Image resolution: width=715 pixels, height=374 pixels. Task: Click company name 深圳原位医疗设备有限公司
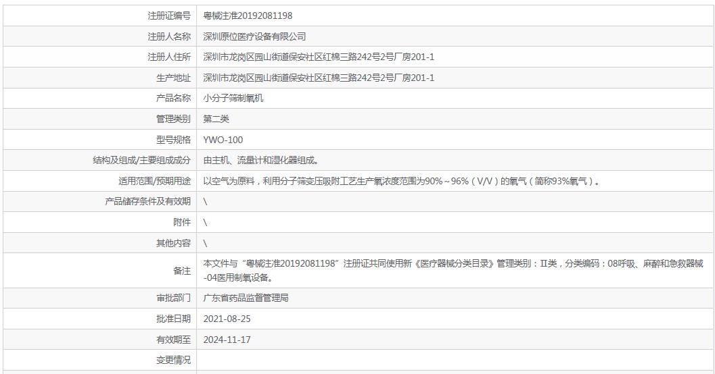(254, 36)
